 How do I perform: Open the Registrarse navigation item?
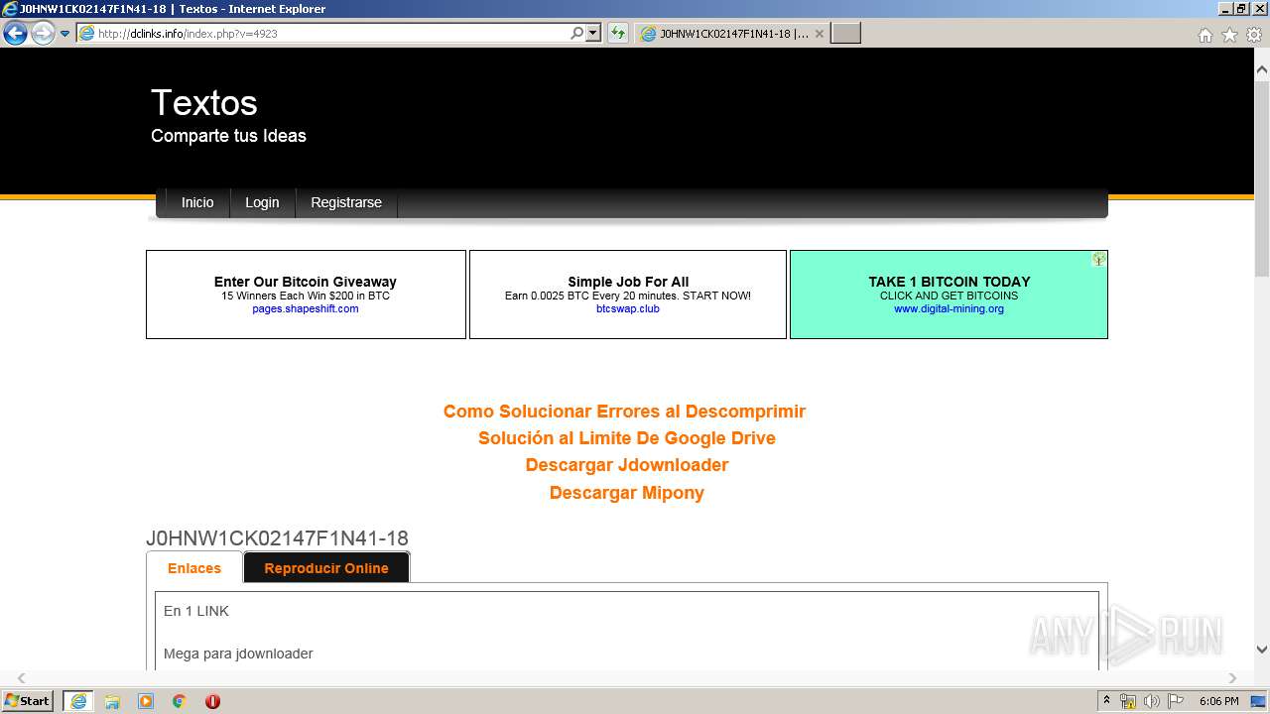tap(346, 202)
